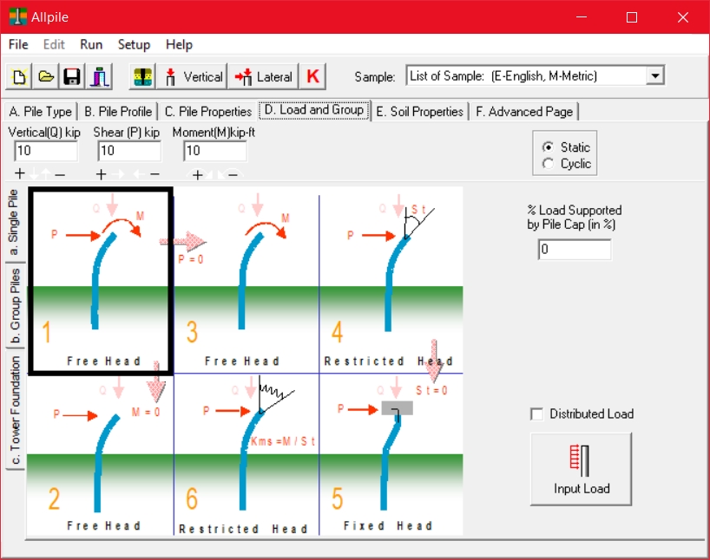710x560 pixels.
Task: Open the Setup menu
Action: point(135,44)
